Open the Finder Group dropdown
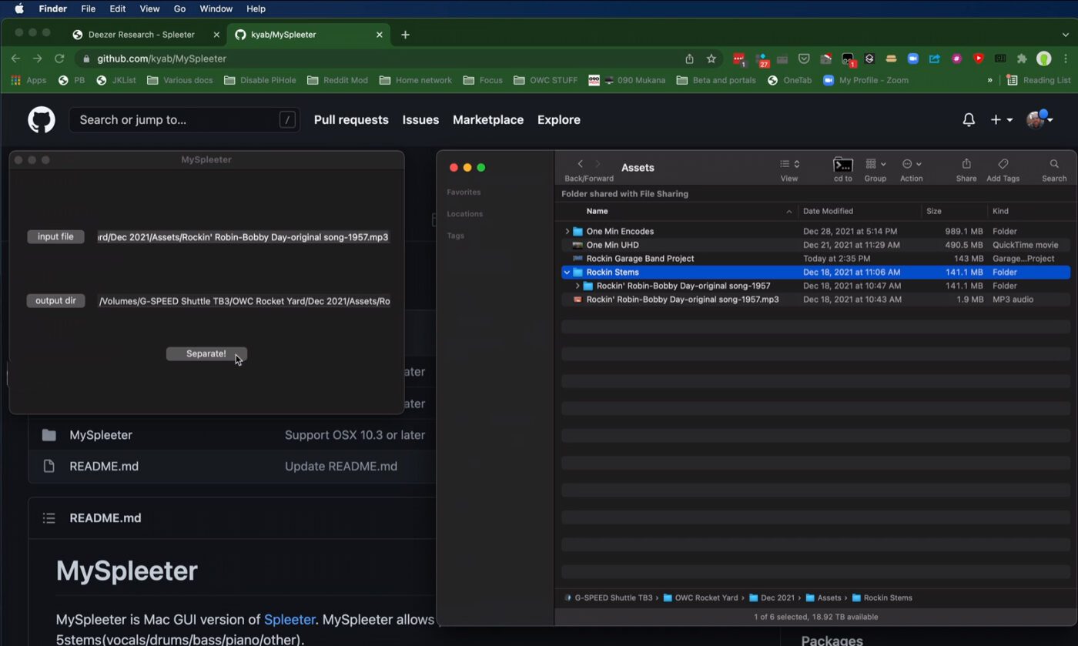This screenshot has height=646, width=1078. pyautogui.click(x=875, y=165)
